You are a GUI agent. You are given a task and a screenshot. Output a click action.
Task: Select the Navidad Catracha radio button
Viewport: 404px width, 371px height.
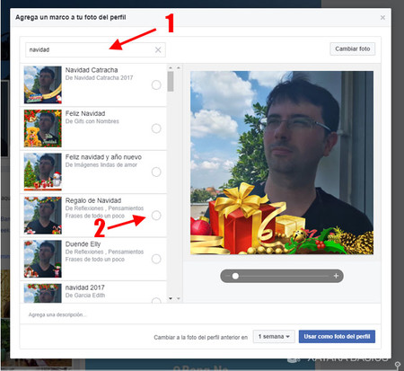pyautogui.click(x=156, y=85)
